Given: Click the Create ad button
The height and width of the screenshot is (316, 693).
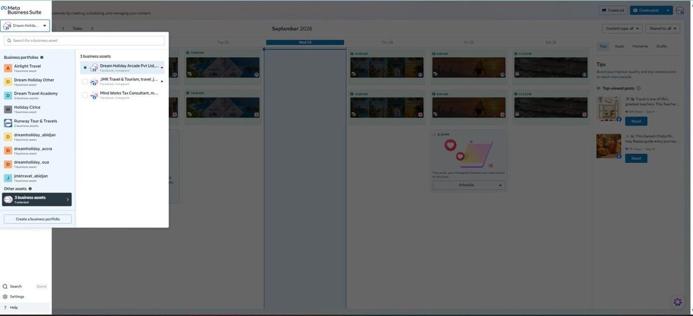Looking at the screenshot, I should pos(613,10).
